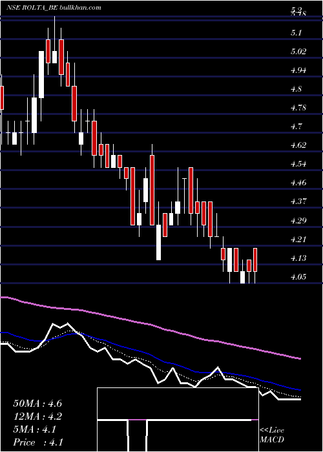Click the MACD label
This screenshot has width=323, height=452.
pos(272,440)
